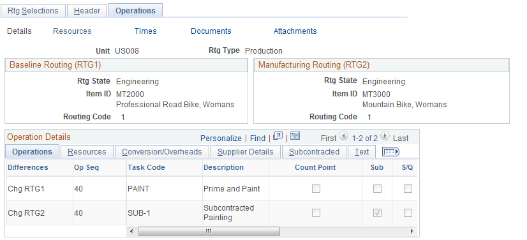Sort by the Description column header
Viewport: 527px width, 240px height.
pyautogui.click(x=223, y=167)
